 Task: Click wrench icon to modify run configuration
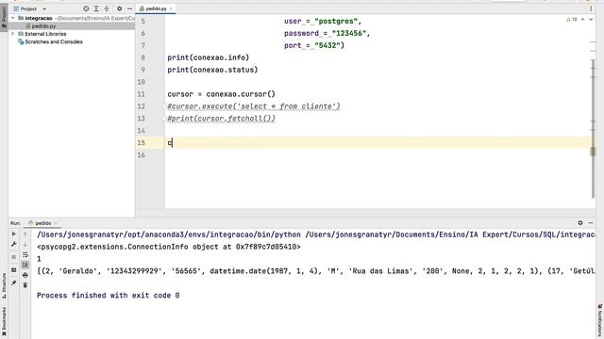14,245
